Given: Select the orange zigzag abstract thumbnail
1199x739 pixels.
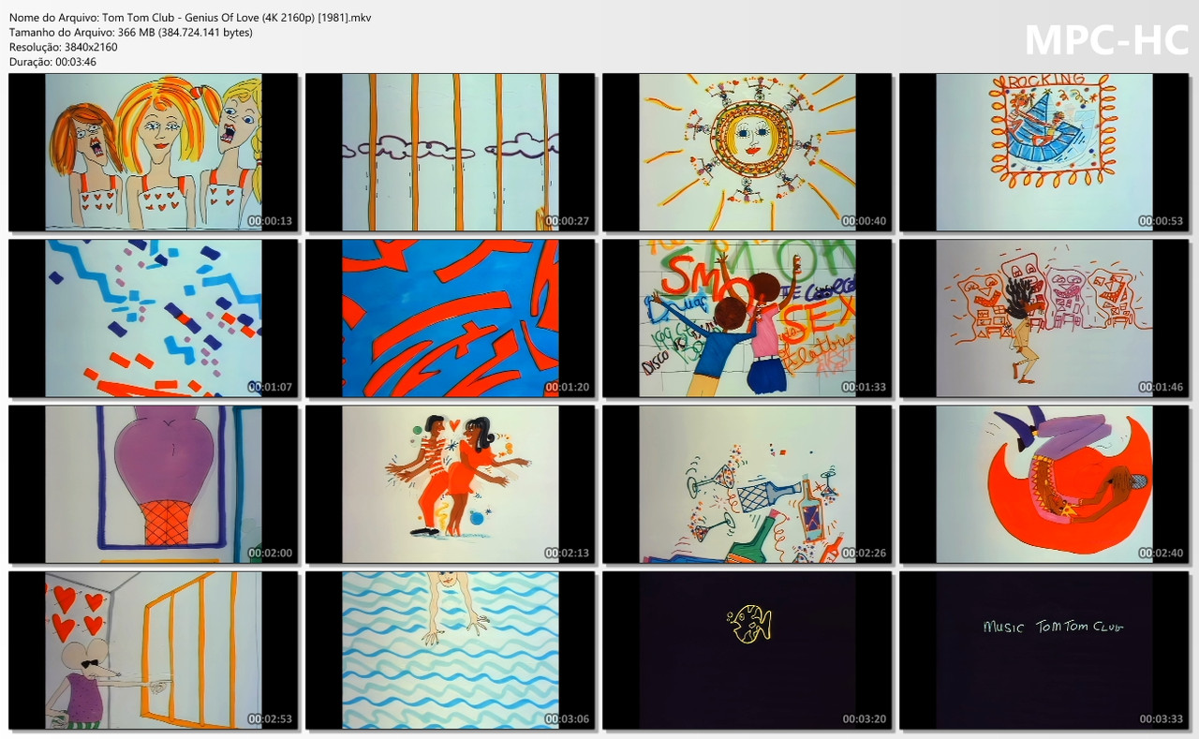Looking at the screenshot, I should [450, 318].
